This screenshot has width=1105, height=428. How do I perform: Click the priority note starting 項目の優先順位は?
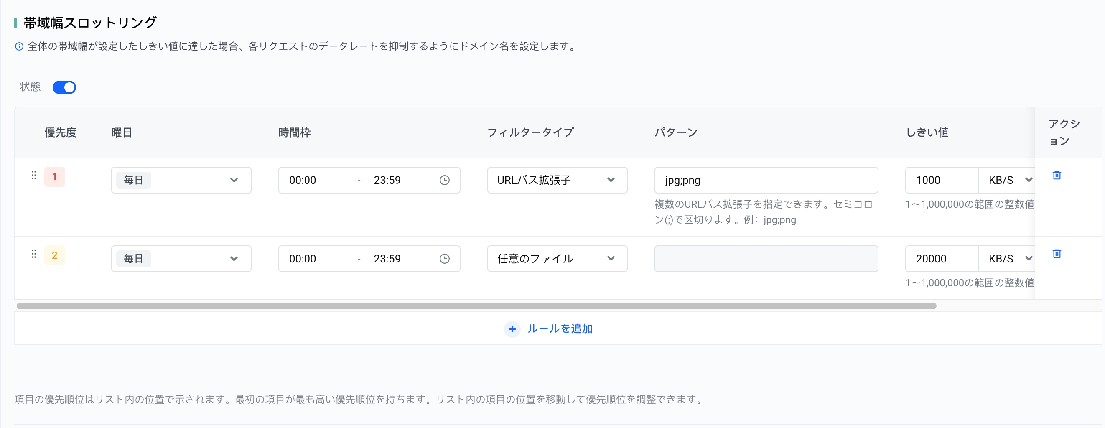click(359, 399)
